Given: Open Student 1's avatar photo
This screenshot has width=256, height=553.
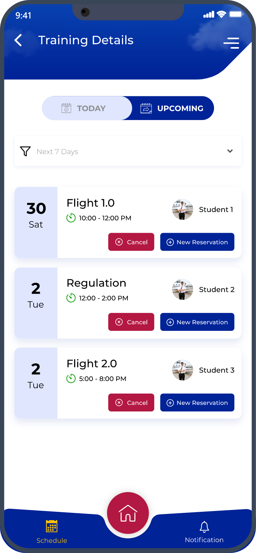Looking at the screenshot, I should 183,209.
